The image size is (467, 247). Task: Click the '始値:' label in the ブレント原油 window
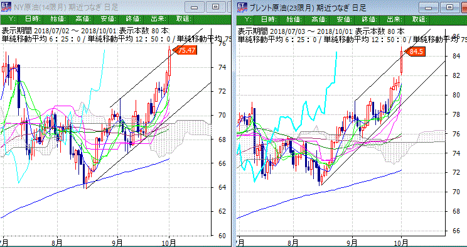point(294,19)
